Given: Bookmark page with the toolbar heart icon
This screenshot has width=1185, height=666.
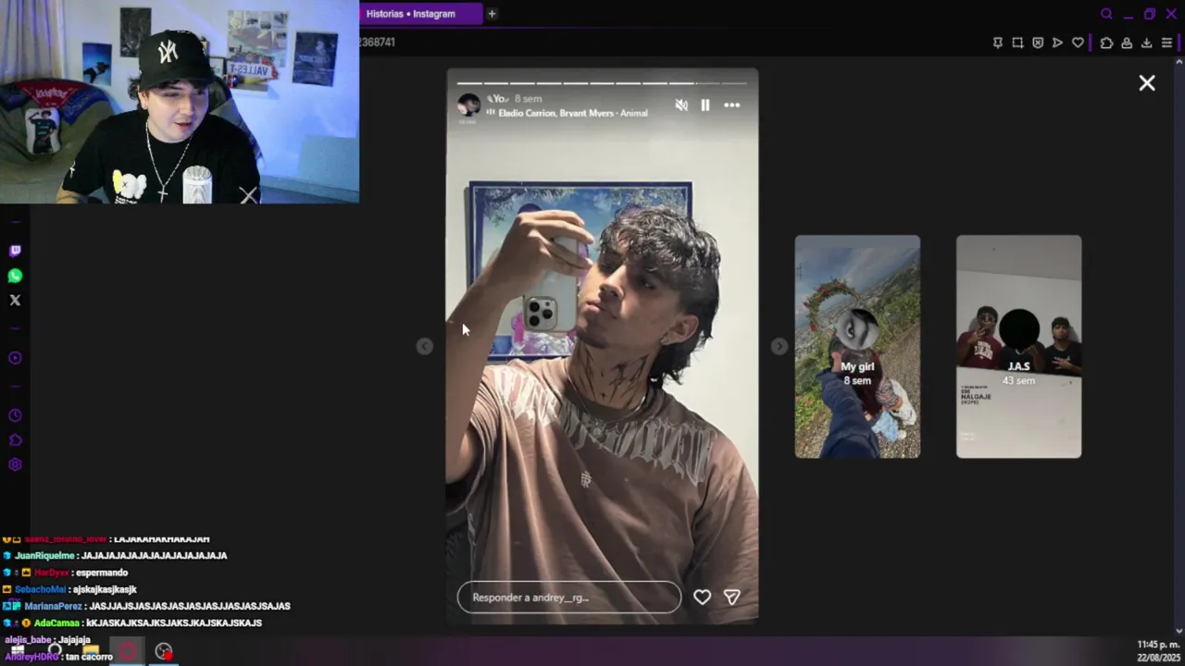Looking at the screenshot, I should tap(1078, 43).
